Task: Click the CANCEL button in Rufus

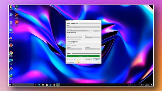Action: coord(97,59)
